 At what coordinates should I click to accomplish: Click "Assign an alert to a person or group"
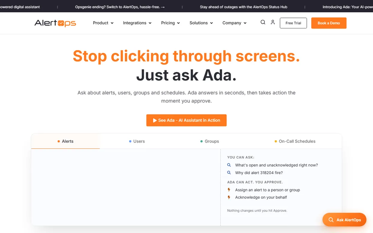[x=268, y=190]
